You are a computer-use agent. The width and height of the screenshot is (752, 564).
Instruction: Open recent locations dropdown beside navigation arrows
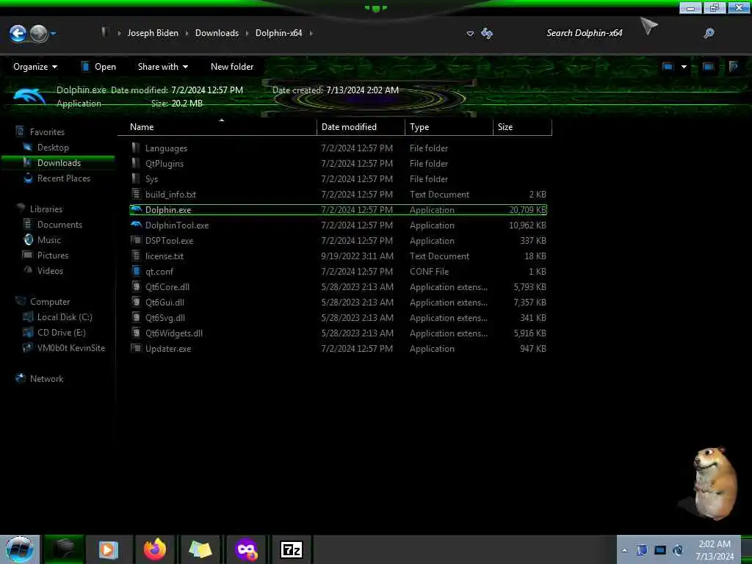53,34
